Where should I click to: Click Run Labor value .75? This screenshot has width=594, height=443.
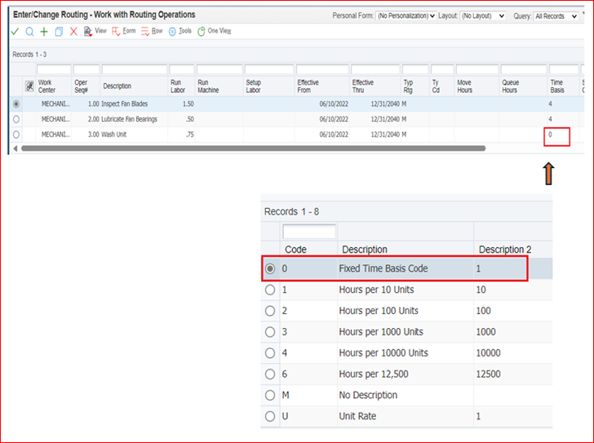coord(190,135)
